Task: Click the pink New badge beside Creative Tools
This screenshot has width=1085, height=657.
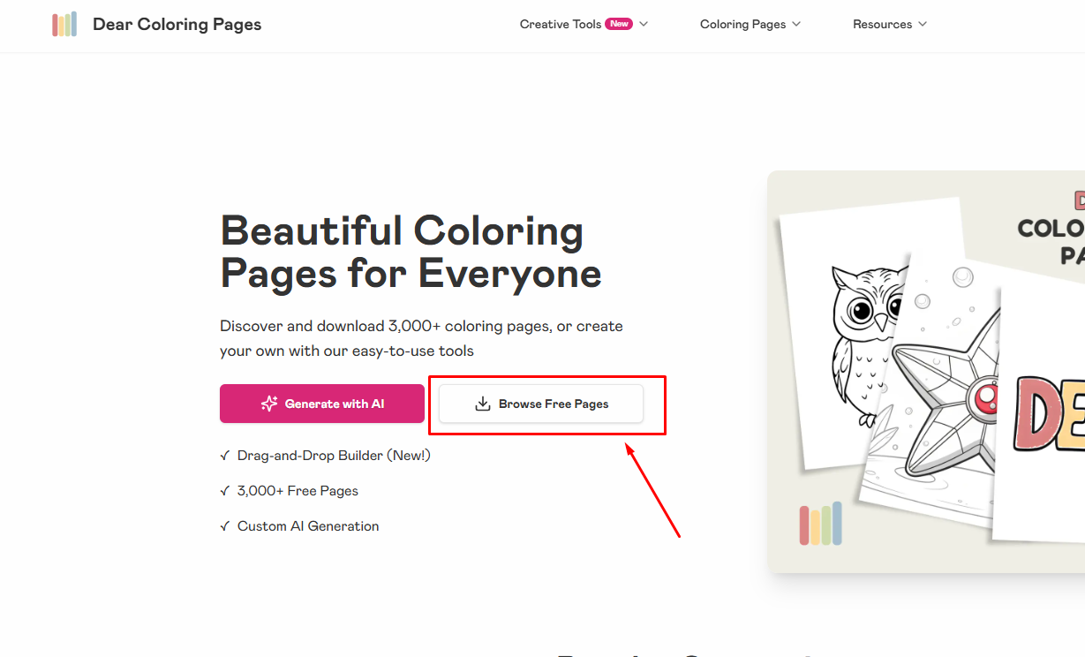Action: click(619, 24)
